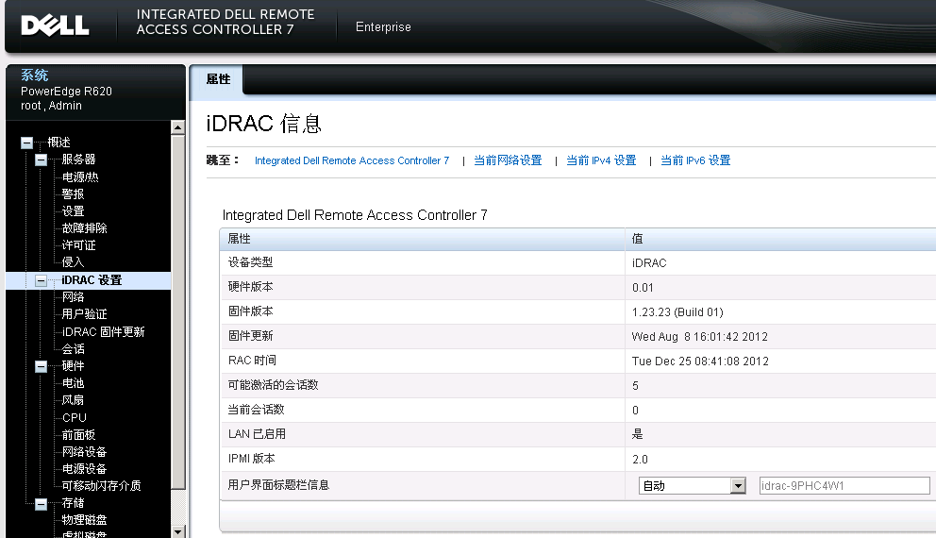Open iDRAC 固件更新 in the tree
Image resolution: width=936 pixels, height=538 pixels.
point(103,332)
